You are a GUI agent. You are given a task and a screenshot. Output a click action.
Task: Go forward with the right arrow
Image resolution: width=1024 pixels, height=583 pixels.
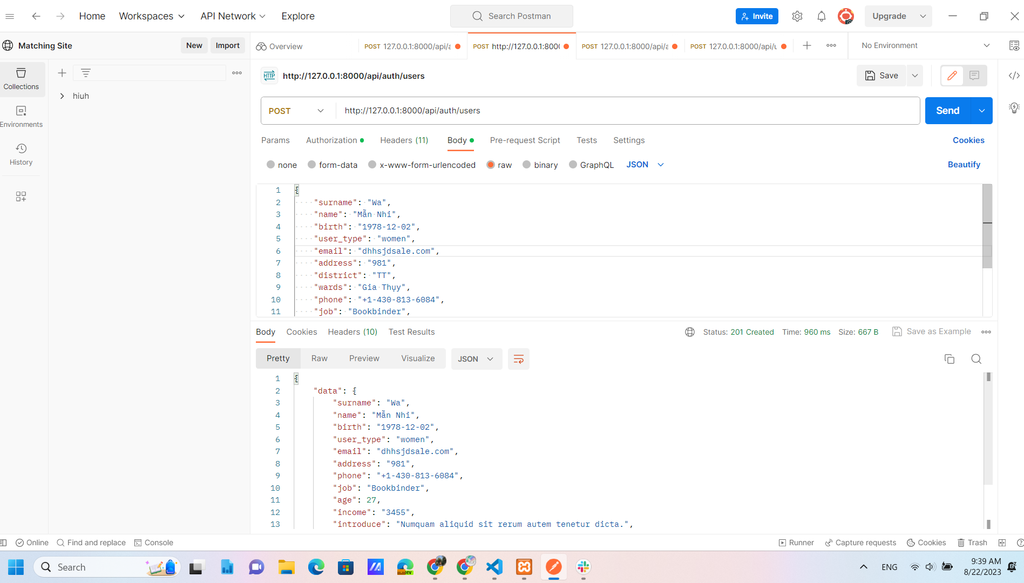coord(60,16)
